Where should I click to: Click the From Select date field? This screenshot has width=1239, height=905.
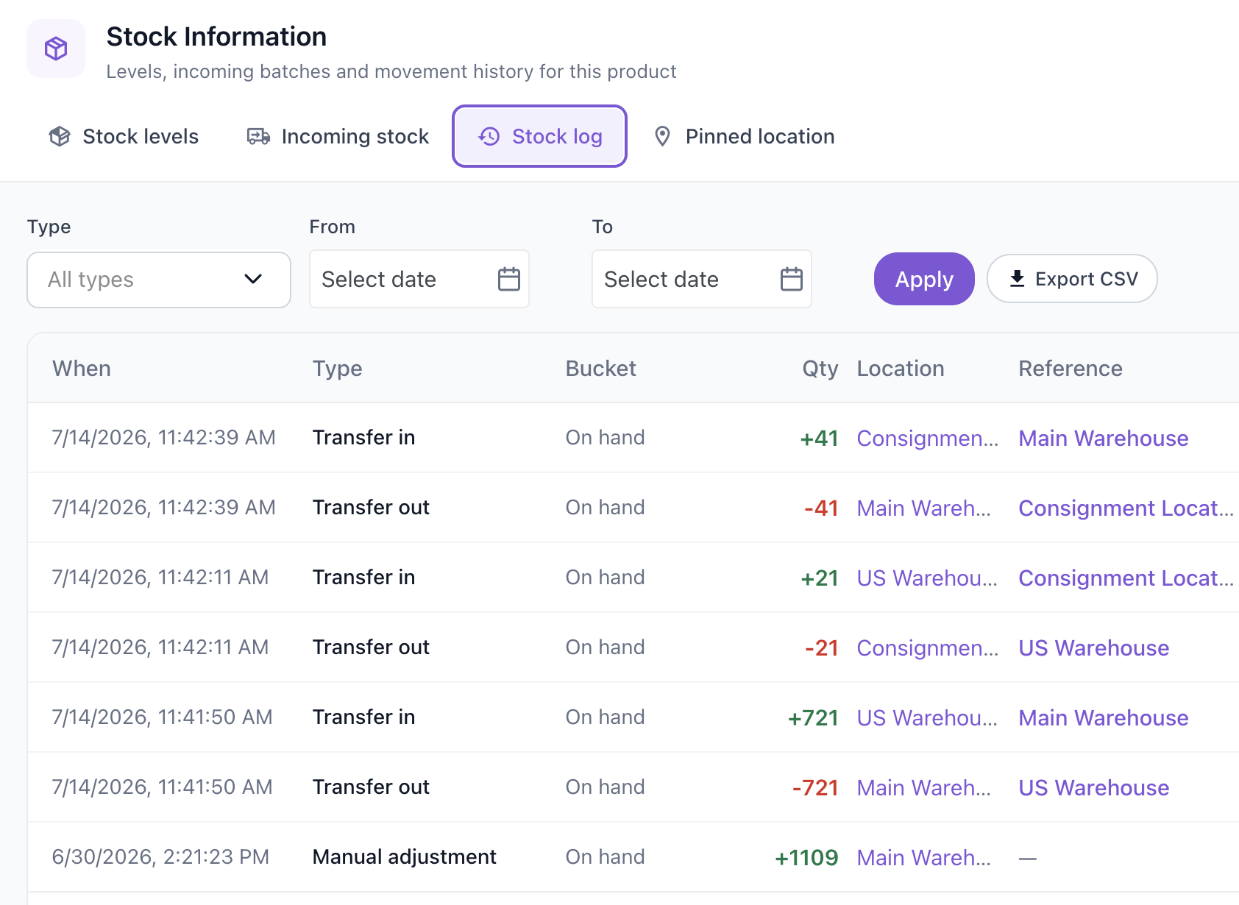coord(419,279)
